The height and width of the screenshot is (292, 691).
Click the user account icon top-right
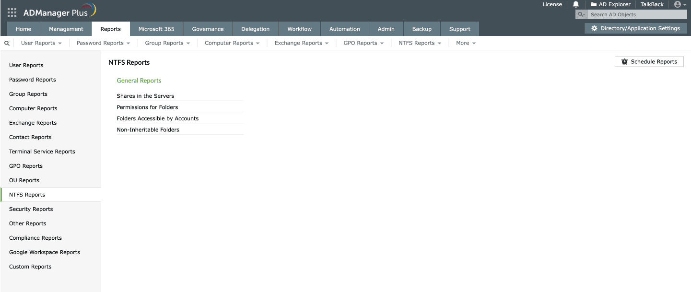(678, 4)
